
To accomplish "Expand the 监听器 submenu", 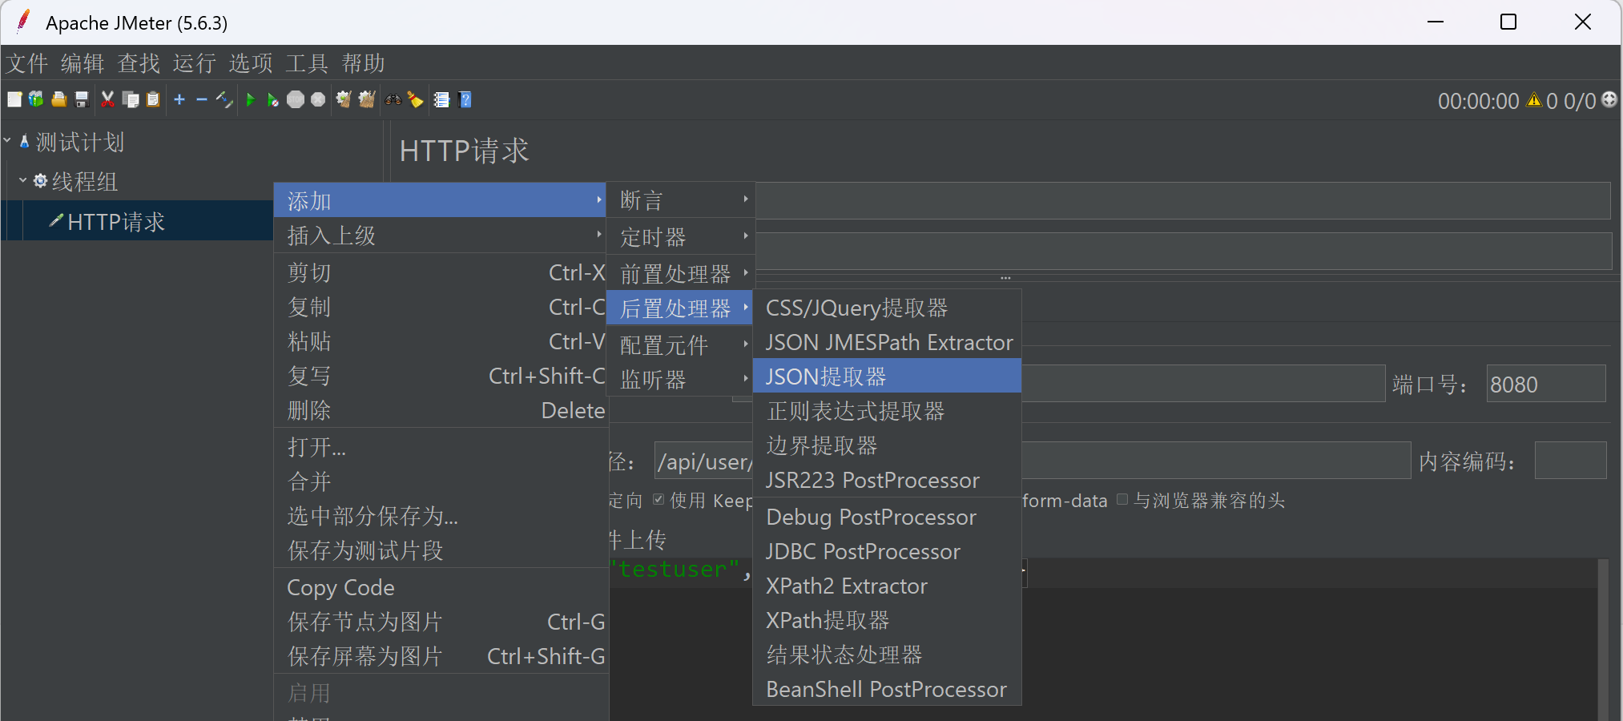I will coord(680,379).
